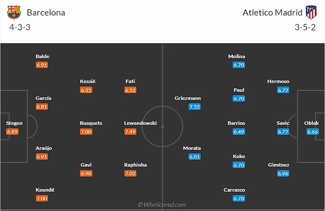Click Stegen's 6.89 rating badge
The image size is (325, 211).
tap(12, 132)
